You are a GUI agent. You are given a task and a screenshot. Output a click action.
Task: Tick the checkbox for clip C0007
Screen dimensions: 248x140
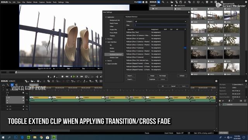(x=208, y=22)
